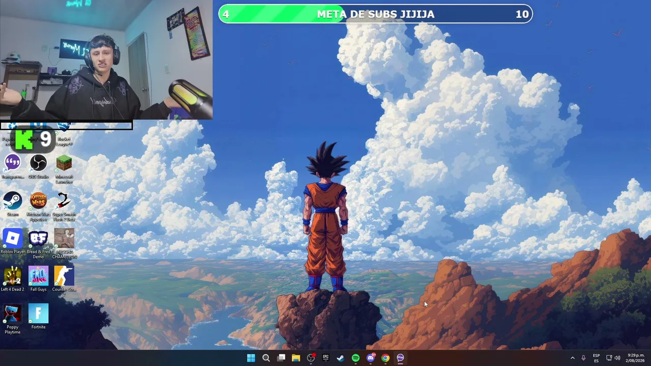Image resolution: width=651 pixels, height=366 pixels.
Task: Open Steam from the taskbar
Action: click(341, 358)
